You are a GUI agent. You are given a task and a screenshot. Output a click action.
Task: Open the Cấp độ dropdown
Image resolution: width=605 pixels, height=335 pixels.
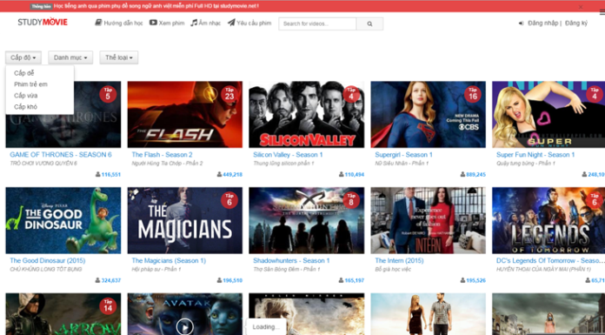[23, 57]
